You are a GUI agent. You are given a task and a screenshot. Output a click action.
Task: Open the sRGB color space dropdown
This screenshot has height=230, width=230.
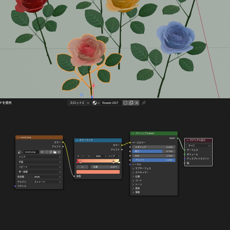[x=47, y=177]
